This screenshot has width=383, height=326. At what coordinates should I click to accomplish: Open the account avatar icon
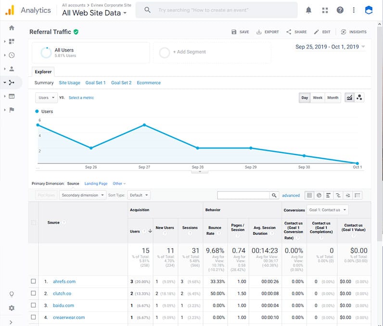pos(369,10)
